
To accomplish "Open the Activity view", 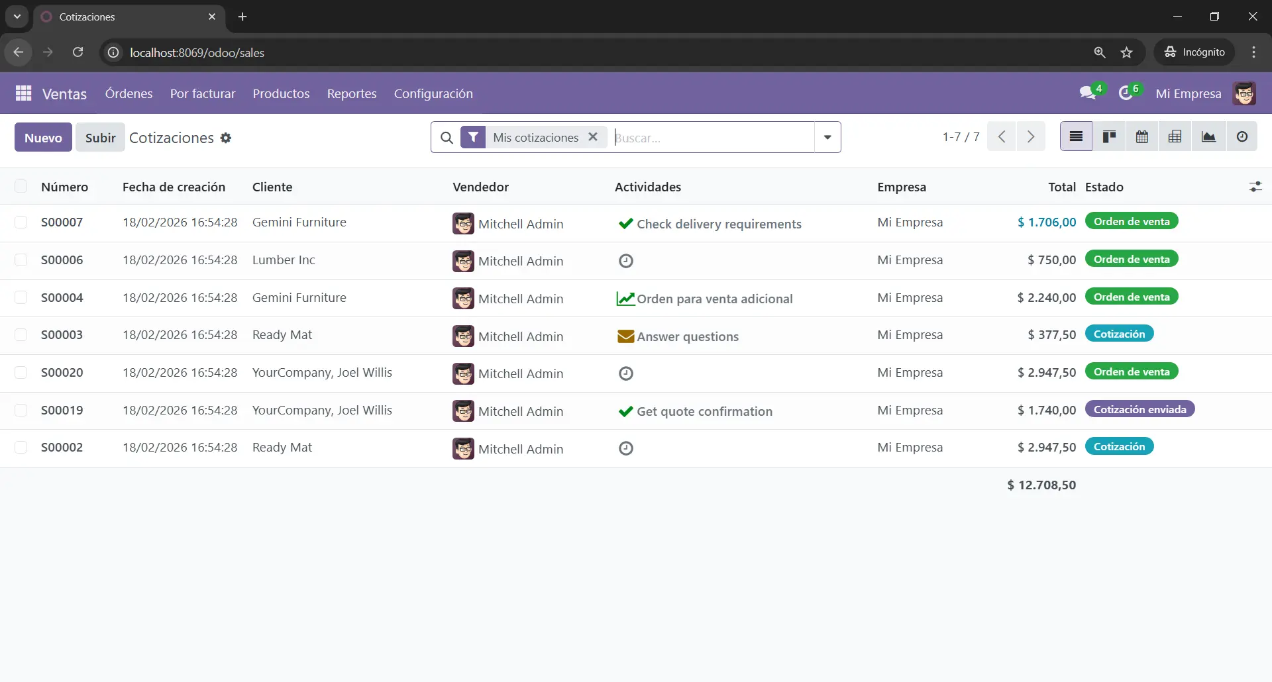I will [1242, 137].
